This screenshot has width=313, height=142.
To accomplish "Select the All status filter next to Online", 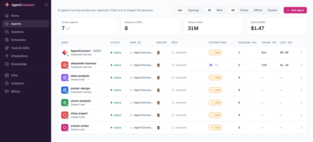I will coord(233,10).
